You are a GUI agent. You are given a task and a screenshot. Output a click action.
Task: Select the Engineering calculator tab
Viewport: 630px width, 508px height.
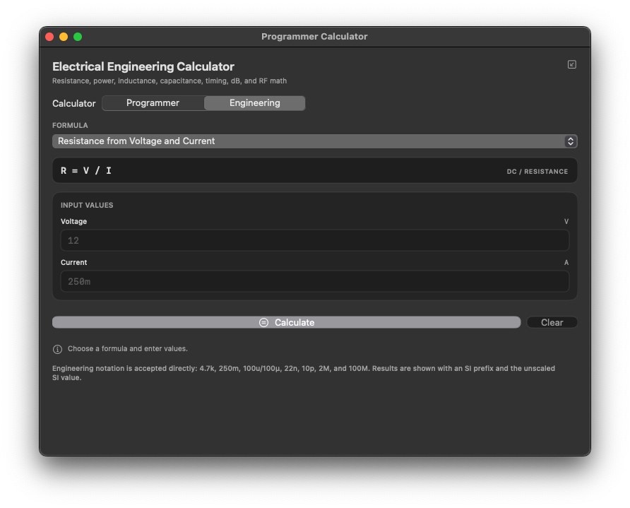tap(255, 103)
